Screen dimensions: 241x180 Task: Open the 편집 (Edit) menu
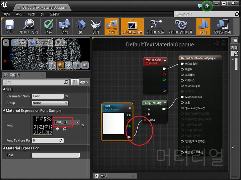pyautogui.click(x=19, y=14)
